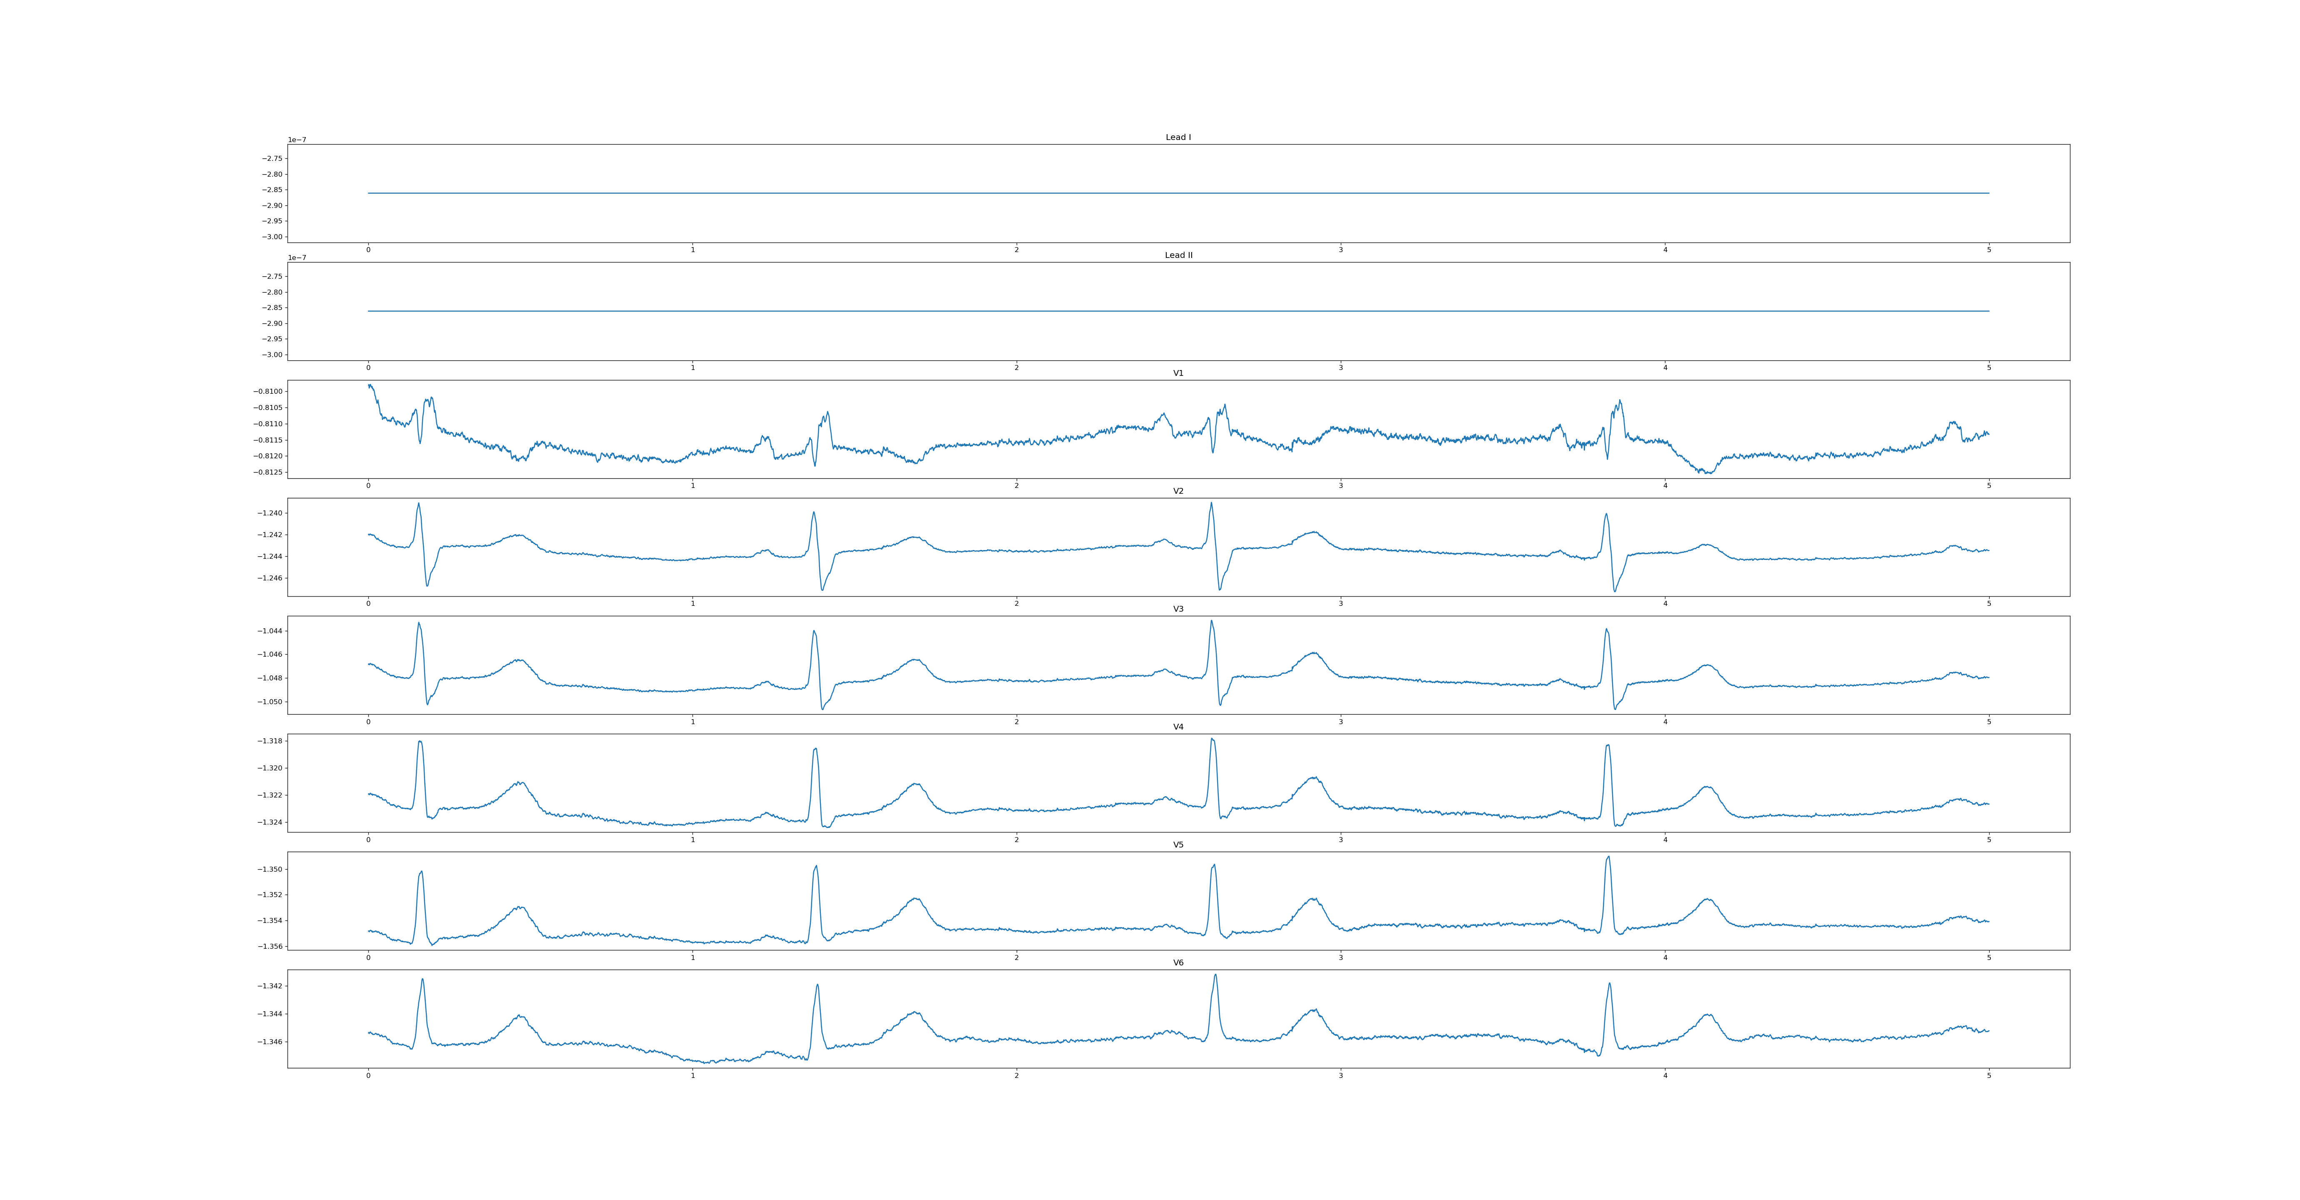Click the −1.246 y-axis tick label on V2
Image resolution: width=2300 pixels, height=1200 pixels.
[x=270, y=579]
